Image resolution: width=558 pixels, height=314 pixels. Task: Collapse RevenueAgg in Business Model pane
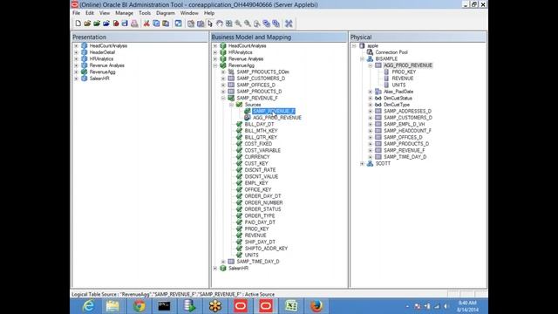[x=215, y=65]
